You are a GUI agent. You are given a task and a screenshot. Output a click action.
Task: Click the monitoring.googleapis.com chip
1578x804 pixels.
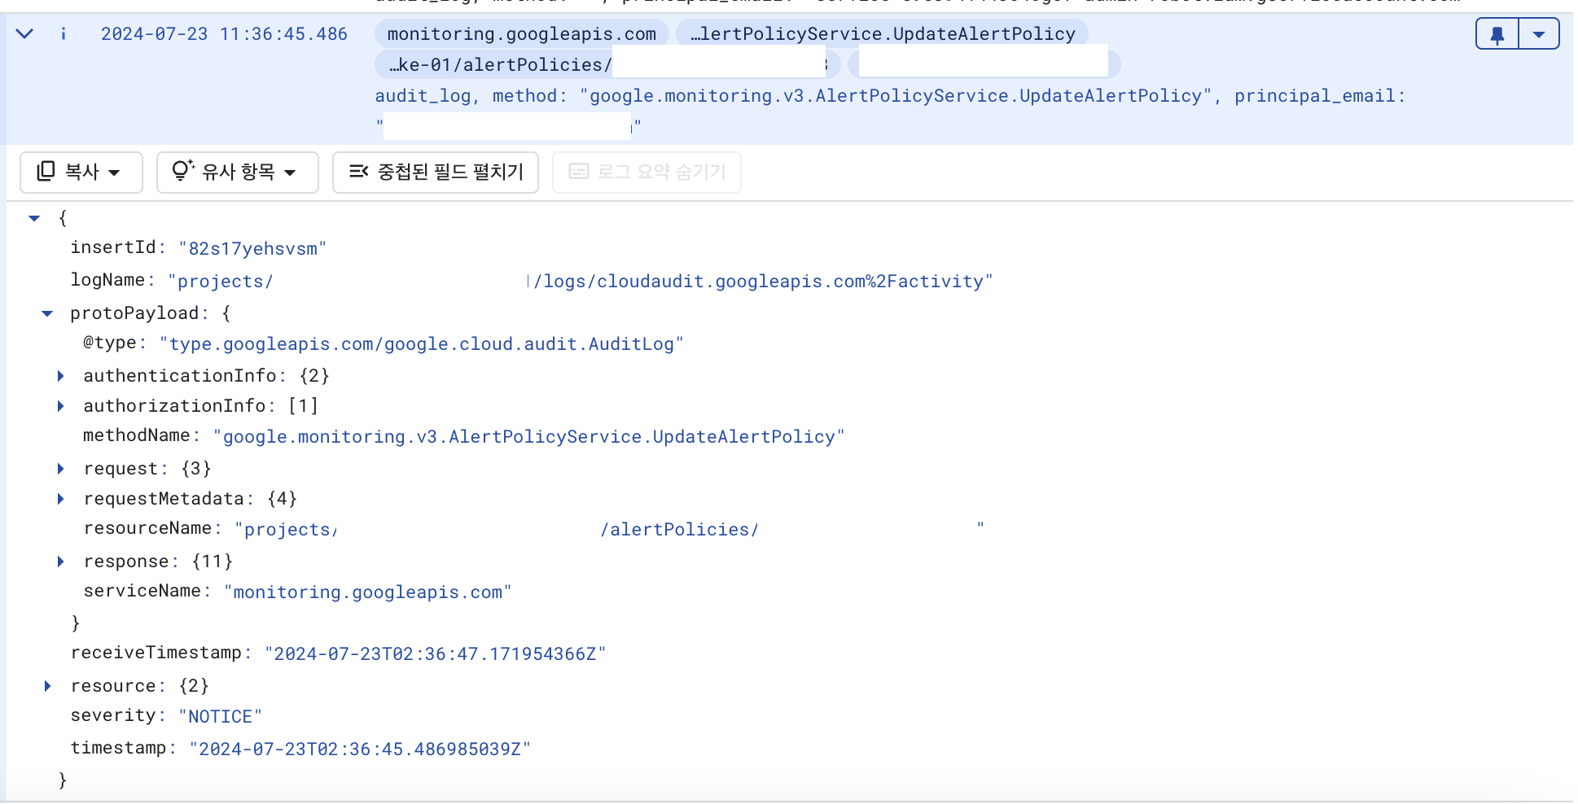522,33
